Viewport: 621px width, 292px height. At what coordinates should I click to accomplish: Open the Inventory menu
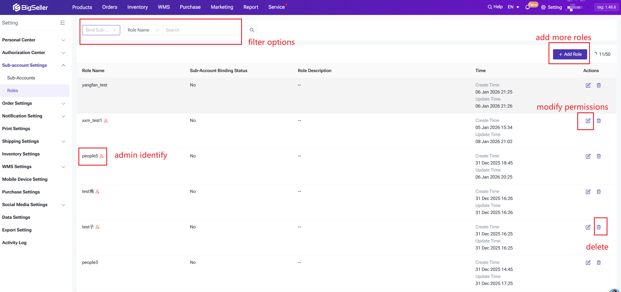coord(137,7)
